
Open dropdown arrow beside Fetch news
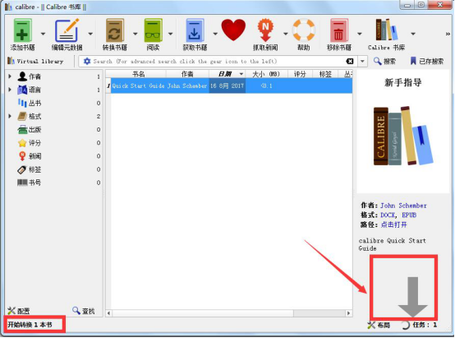[x=286, y=34]
